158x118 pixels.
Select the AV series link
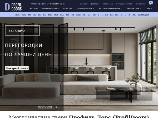coord(39,14)
